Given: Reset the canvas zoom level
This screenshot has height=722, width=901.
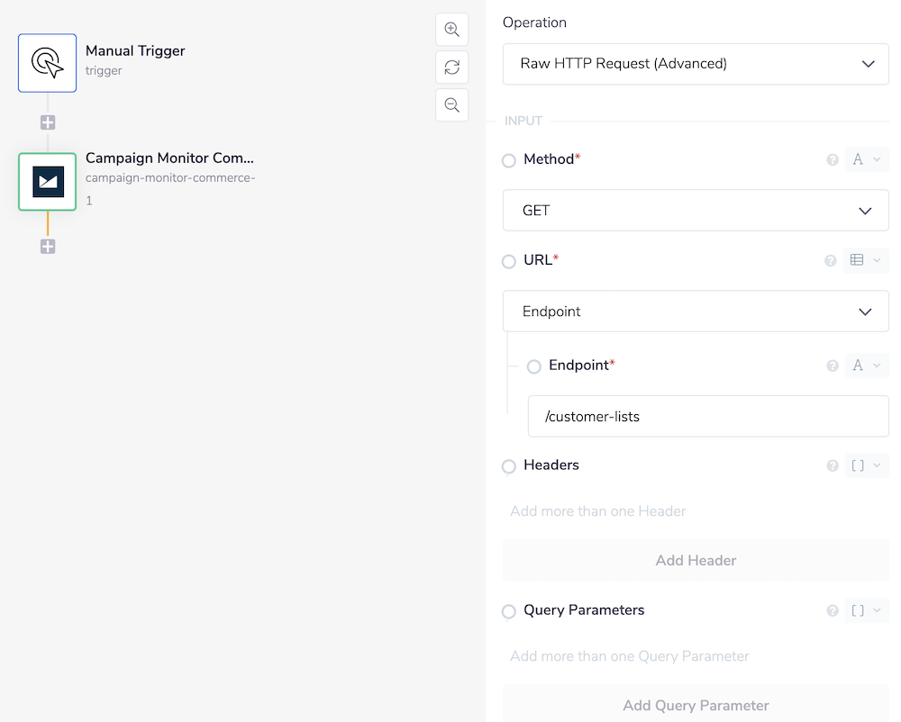Looking at the screenshot, I should point(451,67).
